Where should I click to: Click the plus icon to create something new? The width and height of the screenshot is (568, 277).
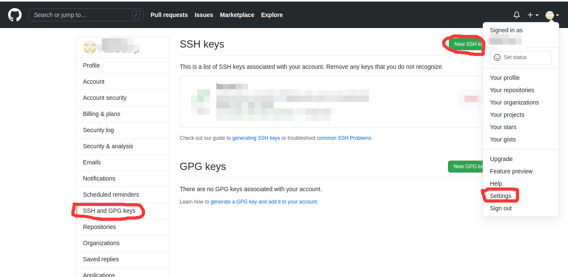[529, 14]
